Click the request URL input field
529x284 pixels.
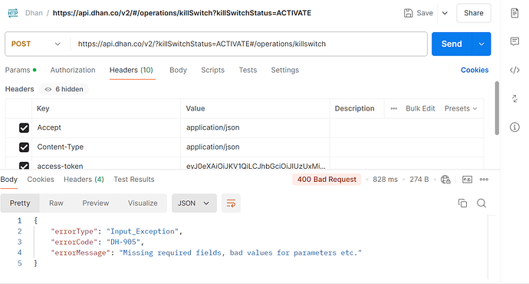click(248, 45)
